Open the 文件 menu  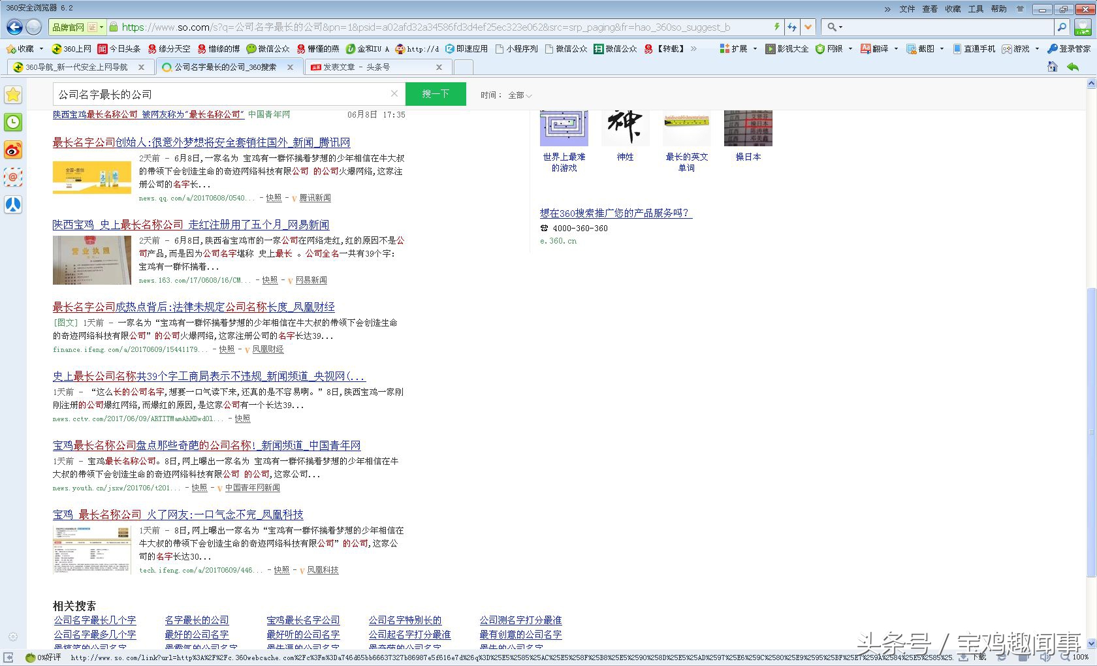point(907,9)
